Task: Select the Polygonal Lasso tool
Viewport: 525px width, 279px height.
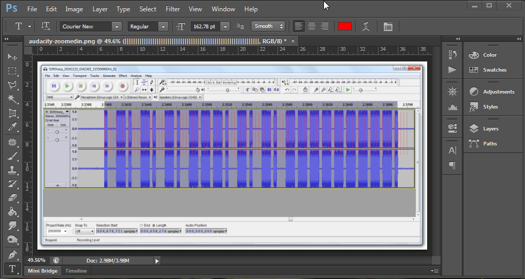Action: coord(12,85)
